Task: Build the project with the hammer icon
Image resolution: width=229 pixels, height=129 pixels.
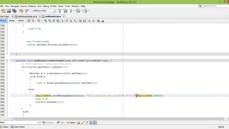Action: pos(60,11)
